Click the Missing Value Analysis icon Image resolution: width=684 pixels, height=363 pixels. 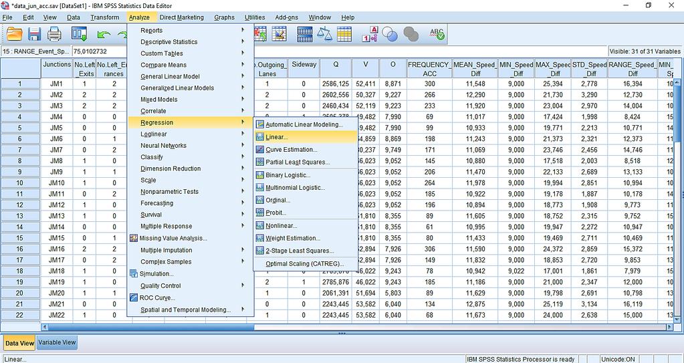(134, 238)
